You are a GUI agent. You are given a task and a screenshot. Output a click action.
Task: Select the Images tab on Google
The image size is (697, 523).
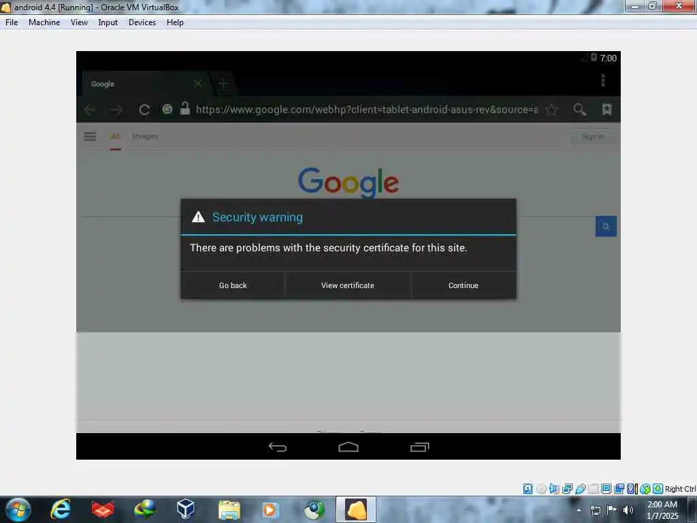[146, 136]
